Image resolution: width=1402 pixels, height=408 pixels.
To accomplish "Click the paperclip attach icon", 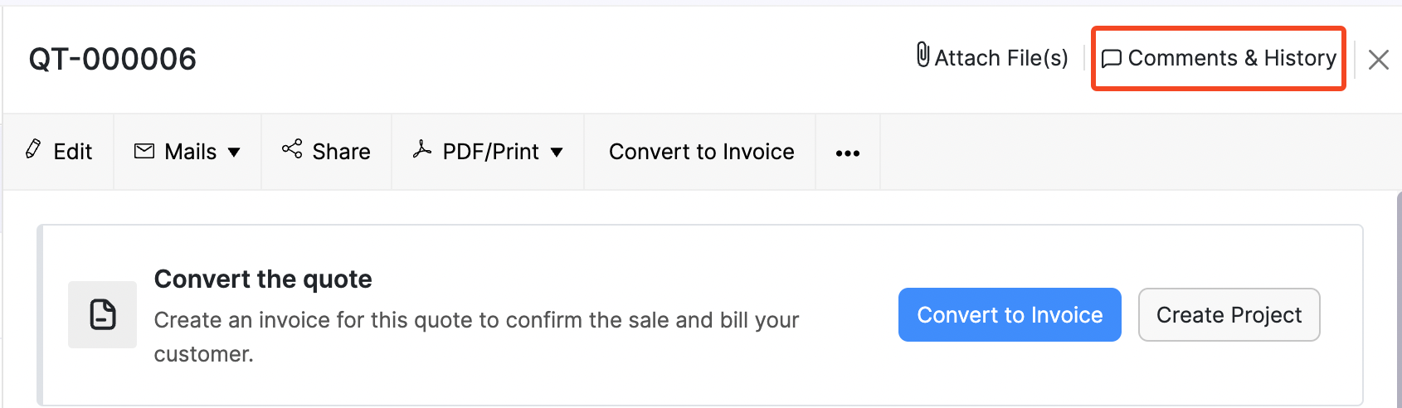I will pos(922,56).
